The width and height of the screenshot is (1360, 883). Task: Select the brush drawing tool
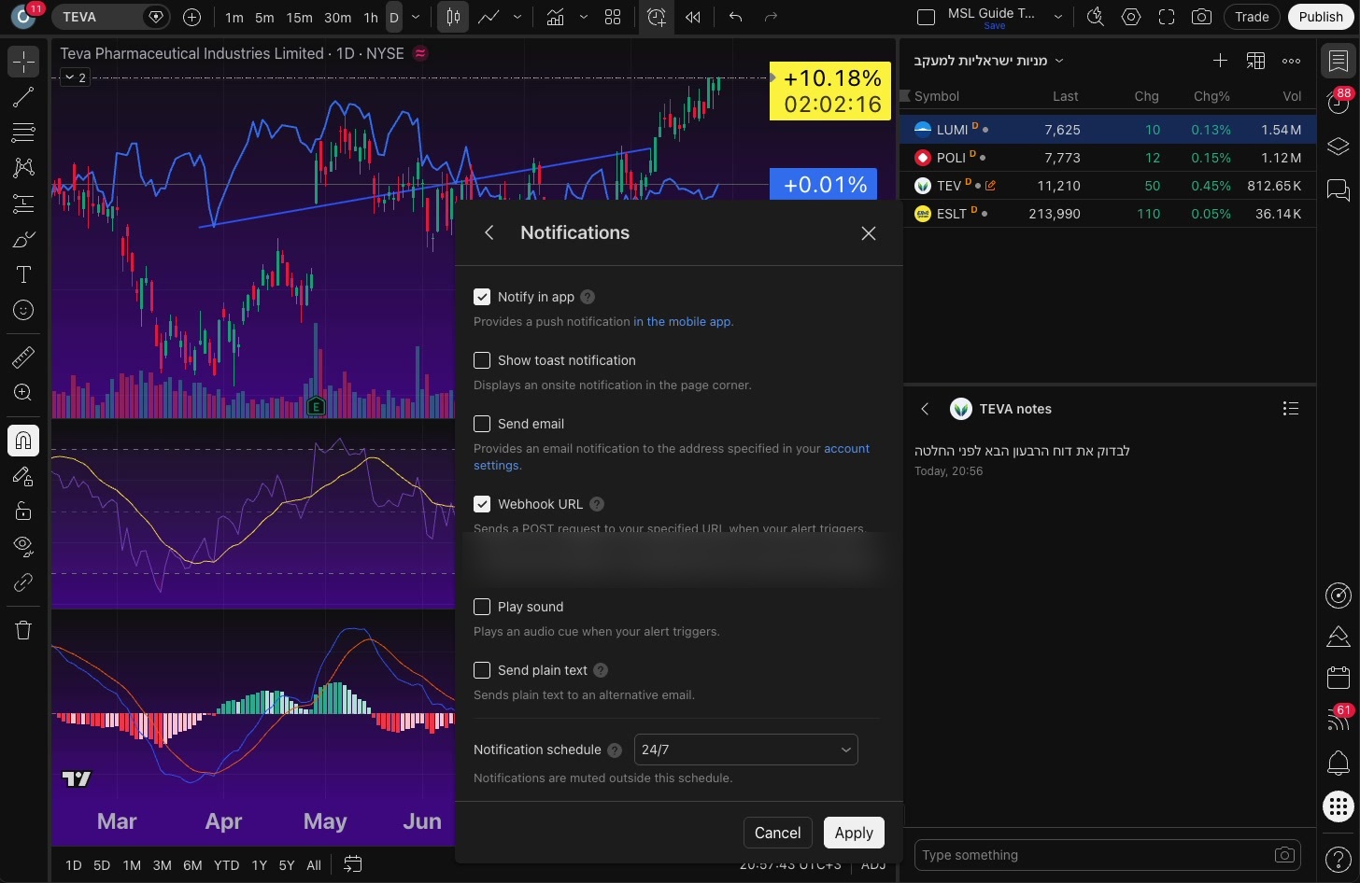point(23,239)
